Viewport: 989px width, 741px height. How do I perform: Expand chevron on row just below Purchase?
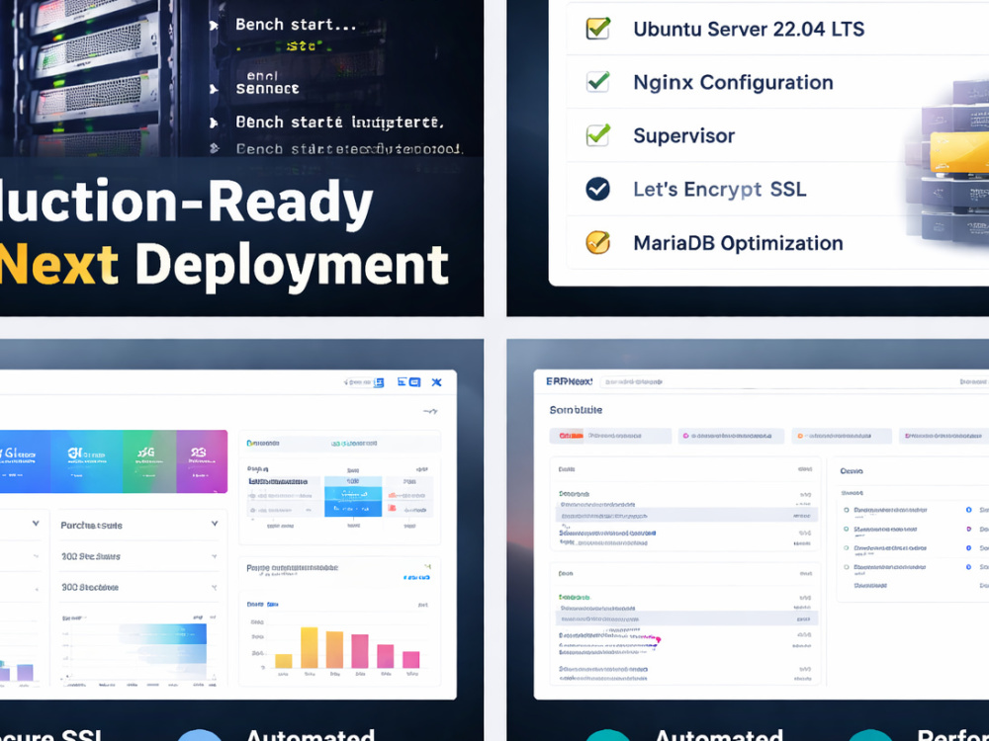tap(215, 556)
